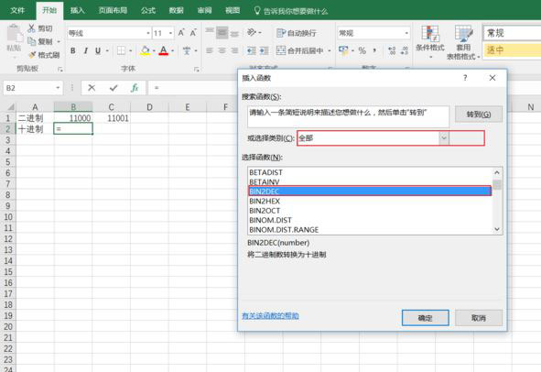541x372 pixels.
Task: Confirm formula entry with the checkmark icon
Action: click(114, 88)
